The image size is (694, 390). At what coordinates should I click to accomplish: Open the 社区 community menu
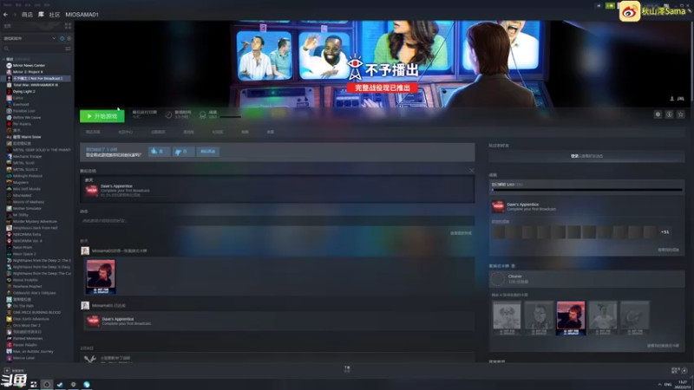point(55,15)
